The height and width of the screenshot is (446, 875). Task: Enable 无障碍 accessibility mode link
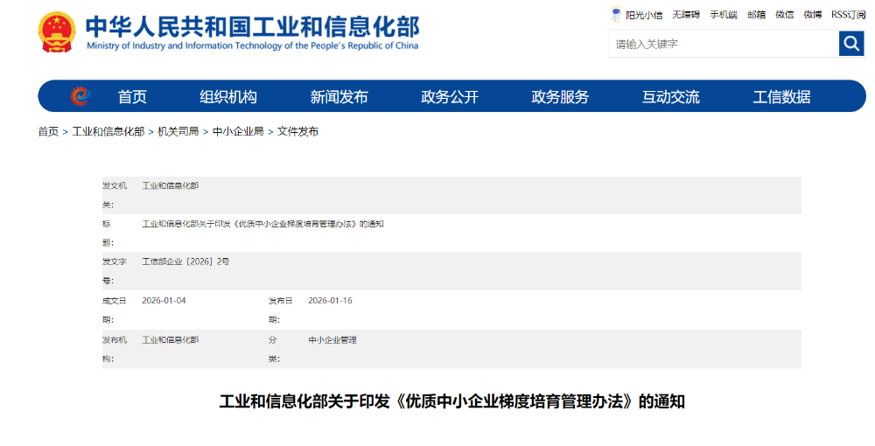686,15
